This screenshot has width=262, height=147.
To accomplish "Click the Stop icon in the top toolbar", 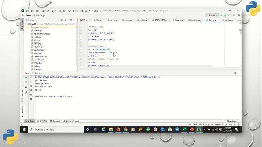I will [x=234, y=16].
